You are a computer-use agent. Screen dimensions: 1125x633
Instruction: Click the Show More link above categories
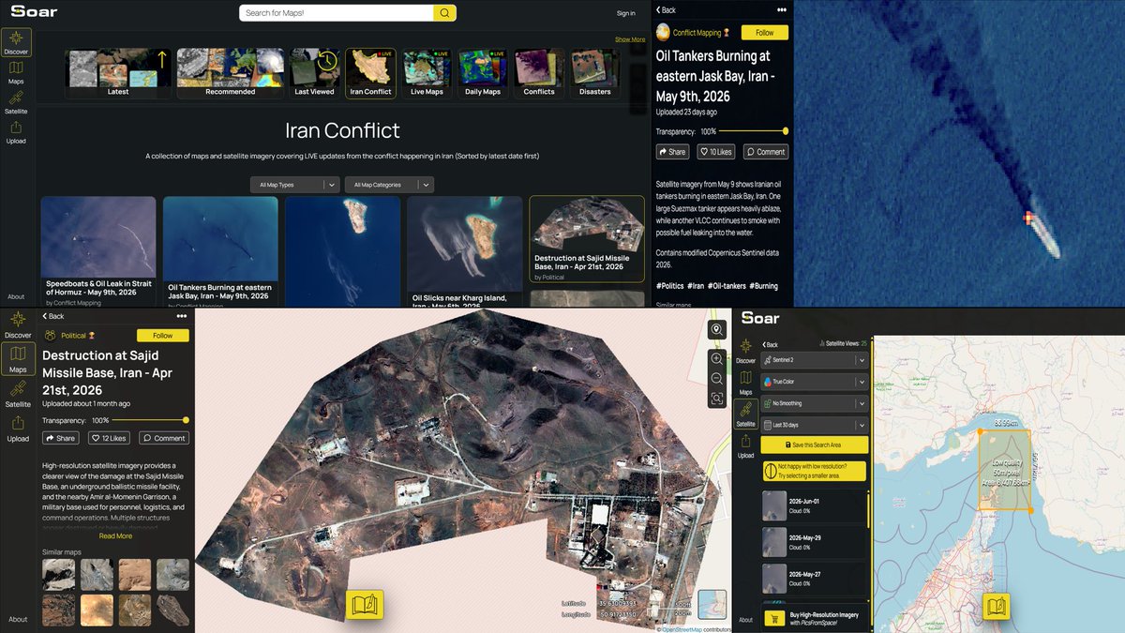point(630,39)
